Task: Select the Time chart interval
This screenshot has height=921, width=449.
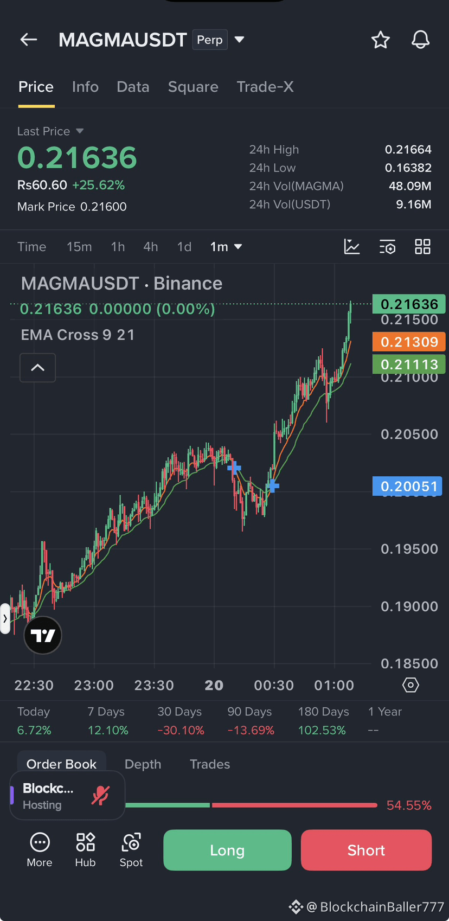Action: pos(31,247)
